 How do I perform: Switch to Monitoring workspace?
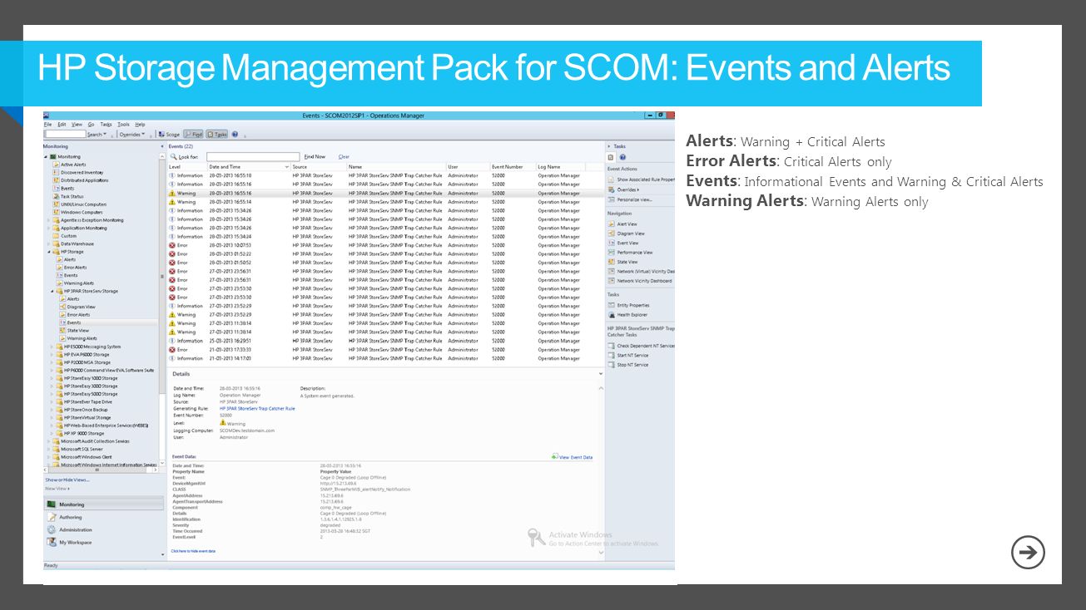point(103,504)
